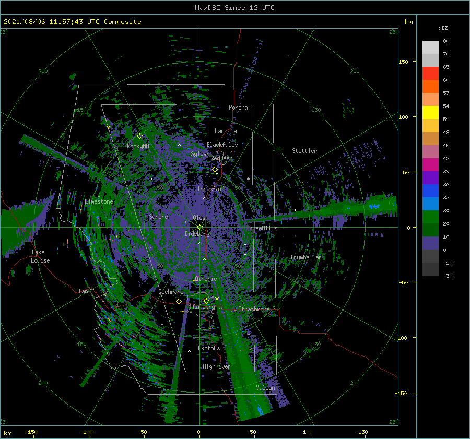Click the white asterisk marker near Limestone
This screenshot has width=470, height=439.
coord(99,197)
